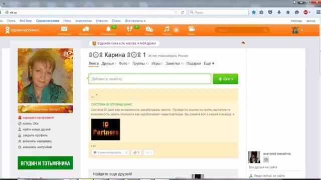The height and width of the screenshot is (180, 321).
Task: Switch to the Лента tab
Action: point(94,63)
